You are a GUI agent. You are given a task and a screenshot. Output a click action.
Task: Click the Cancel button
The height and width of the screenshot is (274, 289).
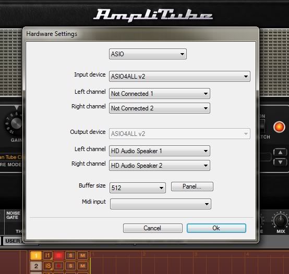point(153,228)
